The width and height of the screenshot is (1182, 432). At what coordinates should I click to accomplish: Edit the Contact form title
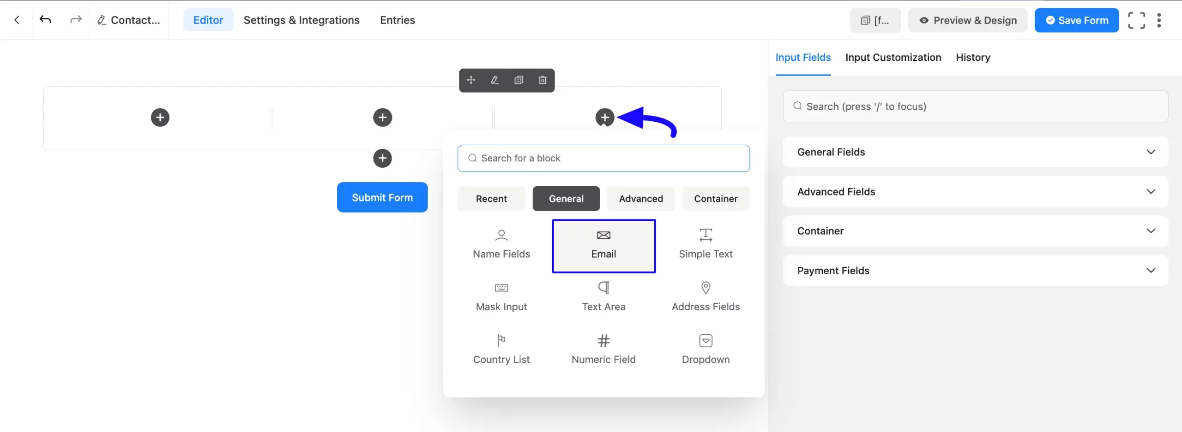point(129,20)
